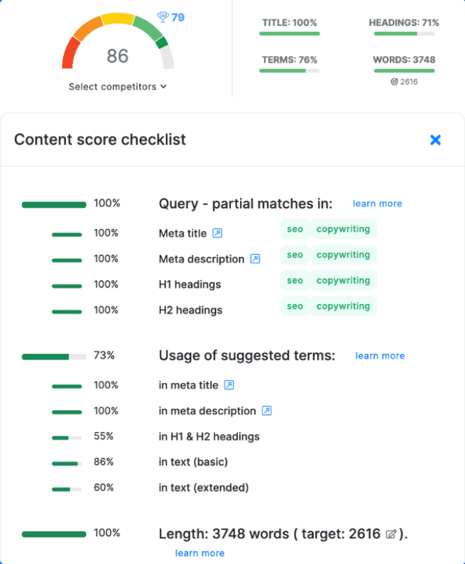Click the 'copywriting' tag beside H1 headings
This screenshot has height=564, width=465.
(343, 280)
